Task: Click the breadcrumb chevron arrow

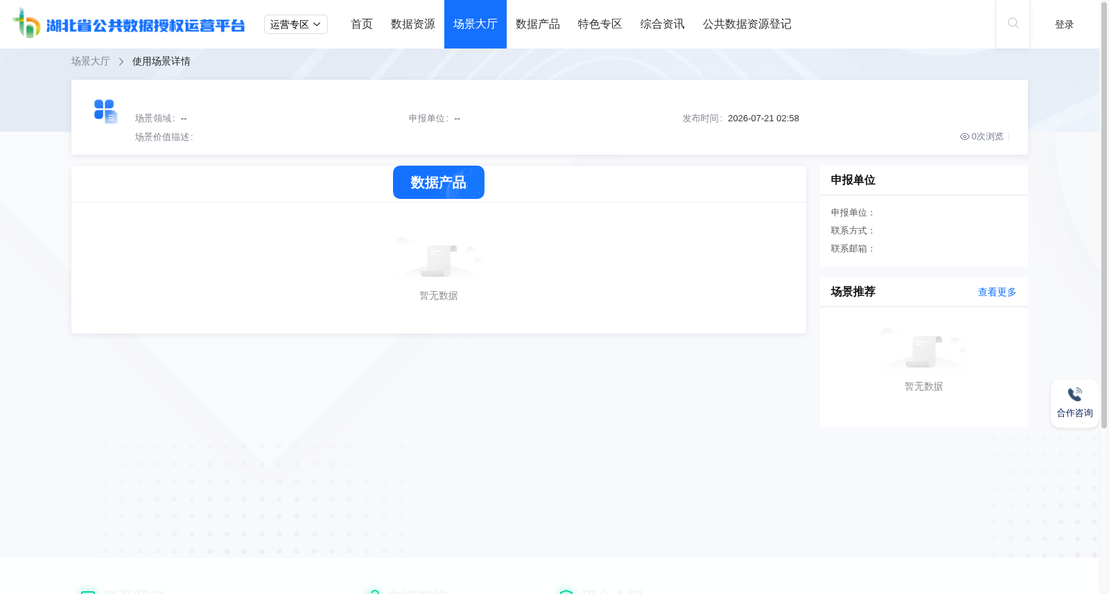Action: pos(121,62)
